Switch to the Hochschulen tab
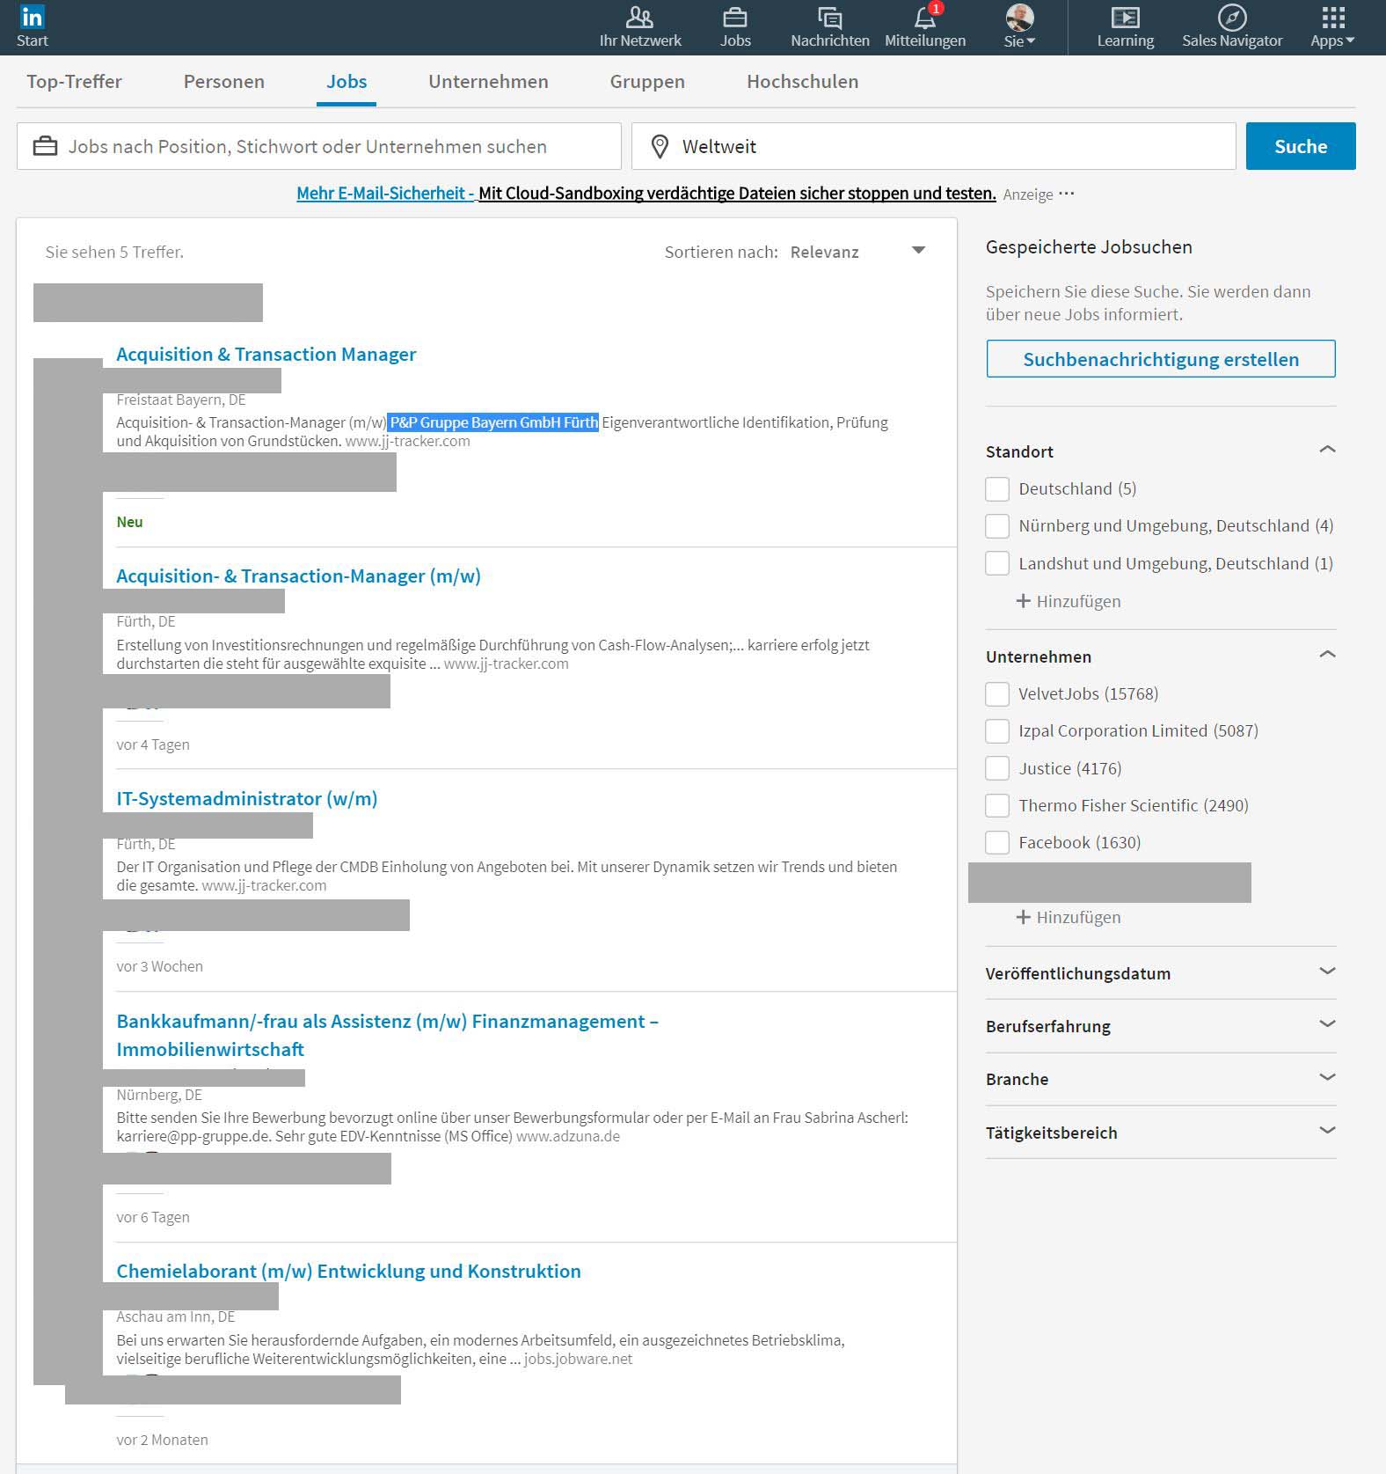The height and width of the screenshot is (1474, 1386). (x=802, y=82)
